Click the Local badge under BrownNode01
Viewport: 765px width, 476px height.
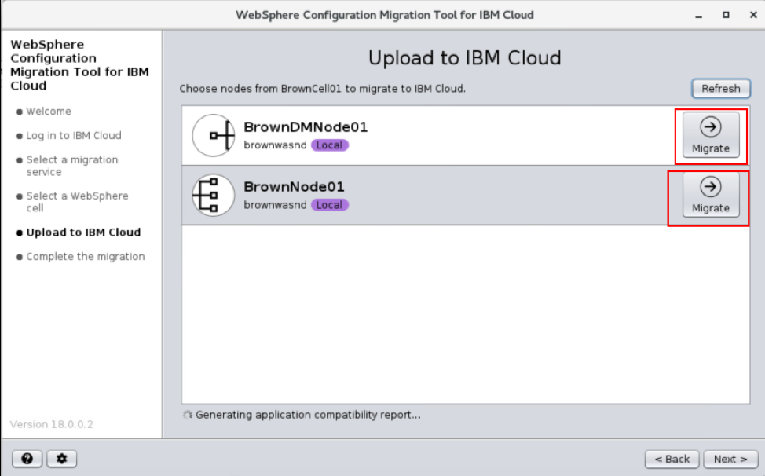330,205
